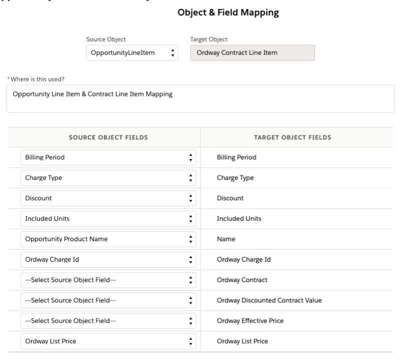Select the Ordway Effective Price target text

click(x=250, y=321)
